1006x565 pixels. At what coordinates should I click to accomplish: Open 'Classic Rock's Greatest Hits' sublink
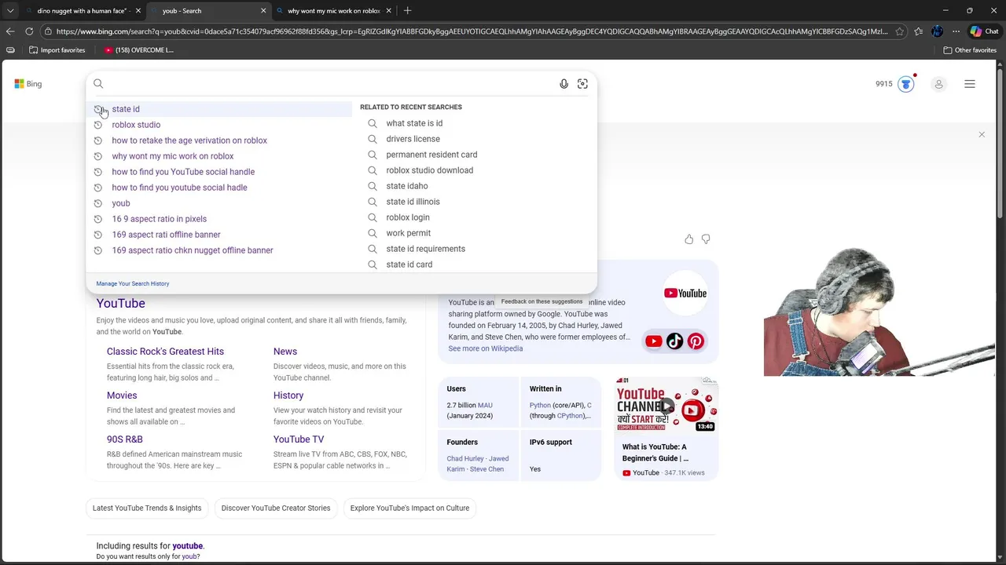[x=165, y=352]
